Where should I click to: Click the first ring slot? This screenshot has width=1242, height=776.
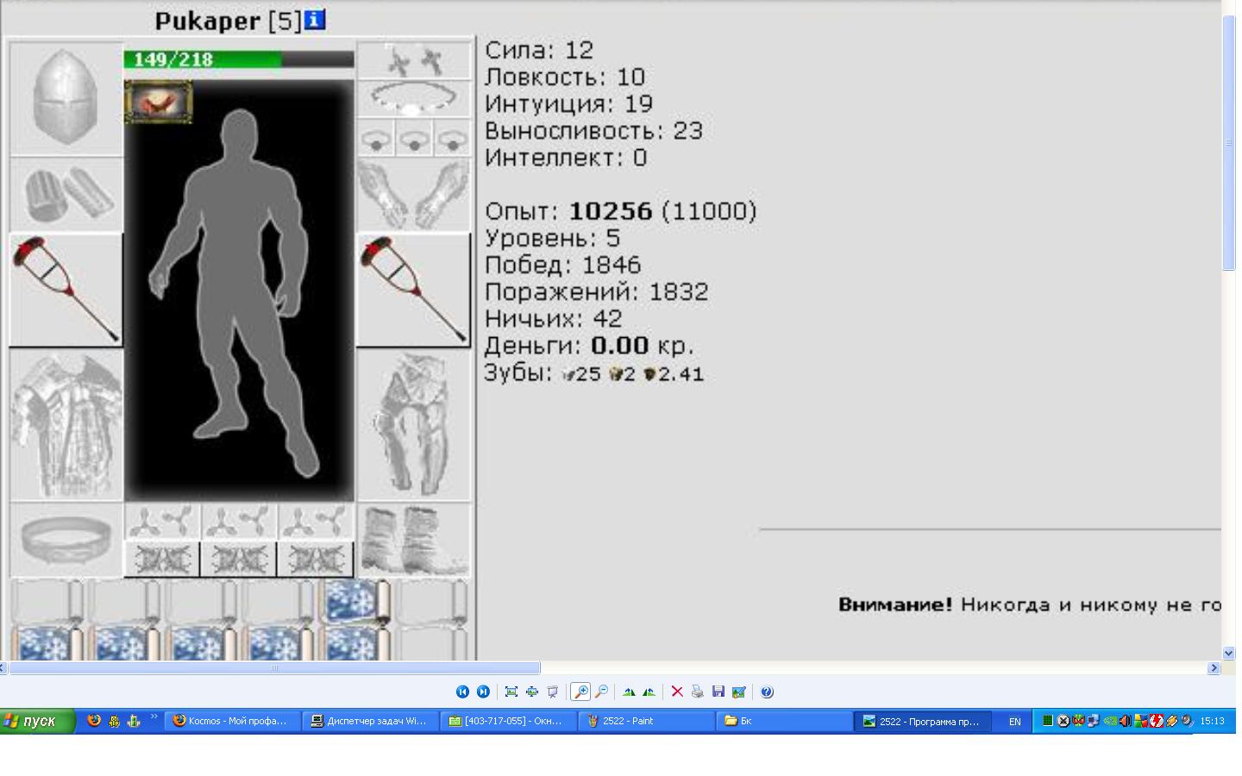point(375,139)
